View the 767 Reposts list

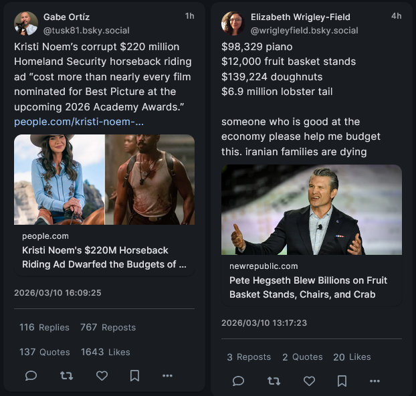pyautogui.click(x=108, y=327)
